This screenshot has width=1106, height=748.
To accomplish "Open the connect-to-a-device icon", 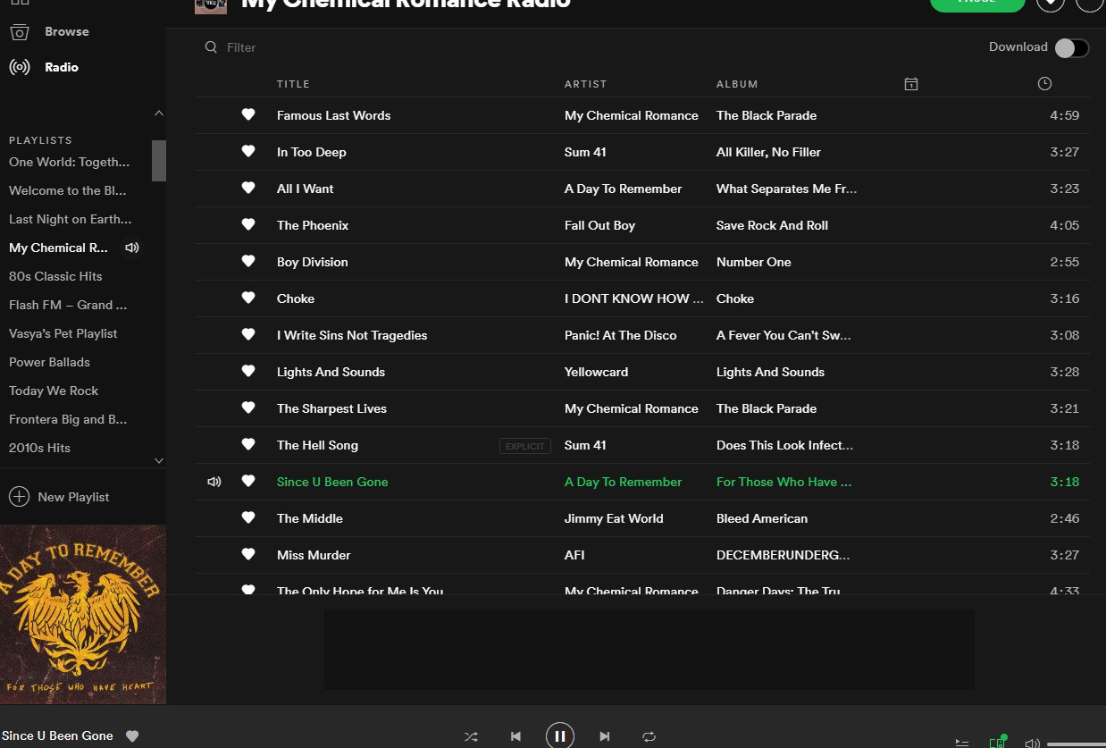I will click(998, 742).
